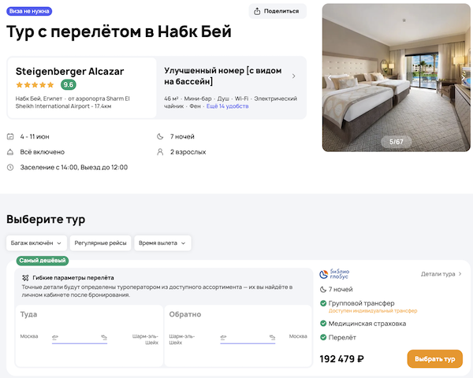473x378 pixels.
Task: Click the airplane icon in Гибкие параметры перелёта
Action: pyautogui.click(x=25, y=278)
